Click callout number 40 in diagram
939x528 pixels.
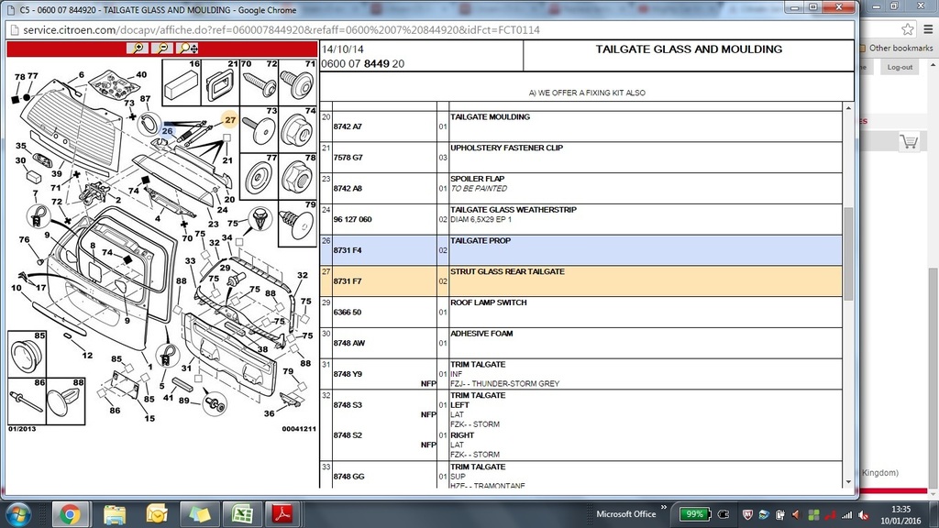point(141,75)
